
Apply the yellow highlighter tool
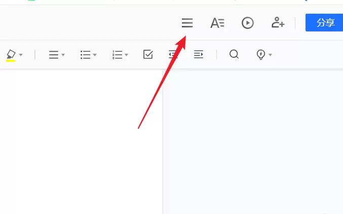click(x=11, y=55)
